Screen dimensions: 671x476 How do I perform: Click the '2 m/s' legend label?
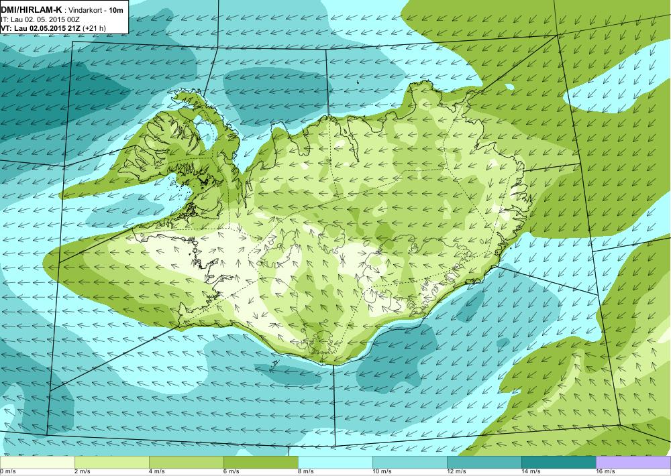(82, 471)
